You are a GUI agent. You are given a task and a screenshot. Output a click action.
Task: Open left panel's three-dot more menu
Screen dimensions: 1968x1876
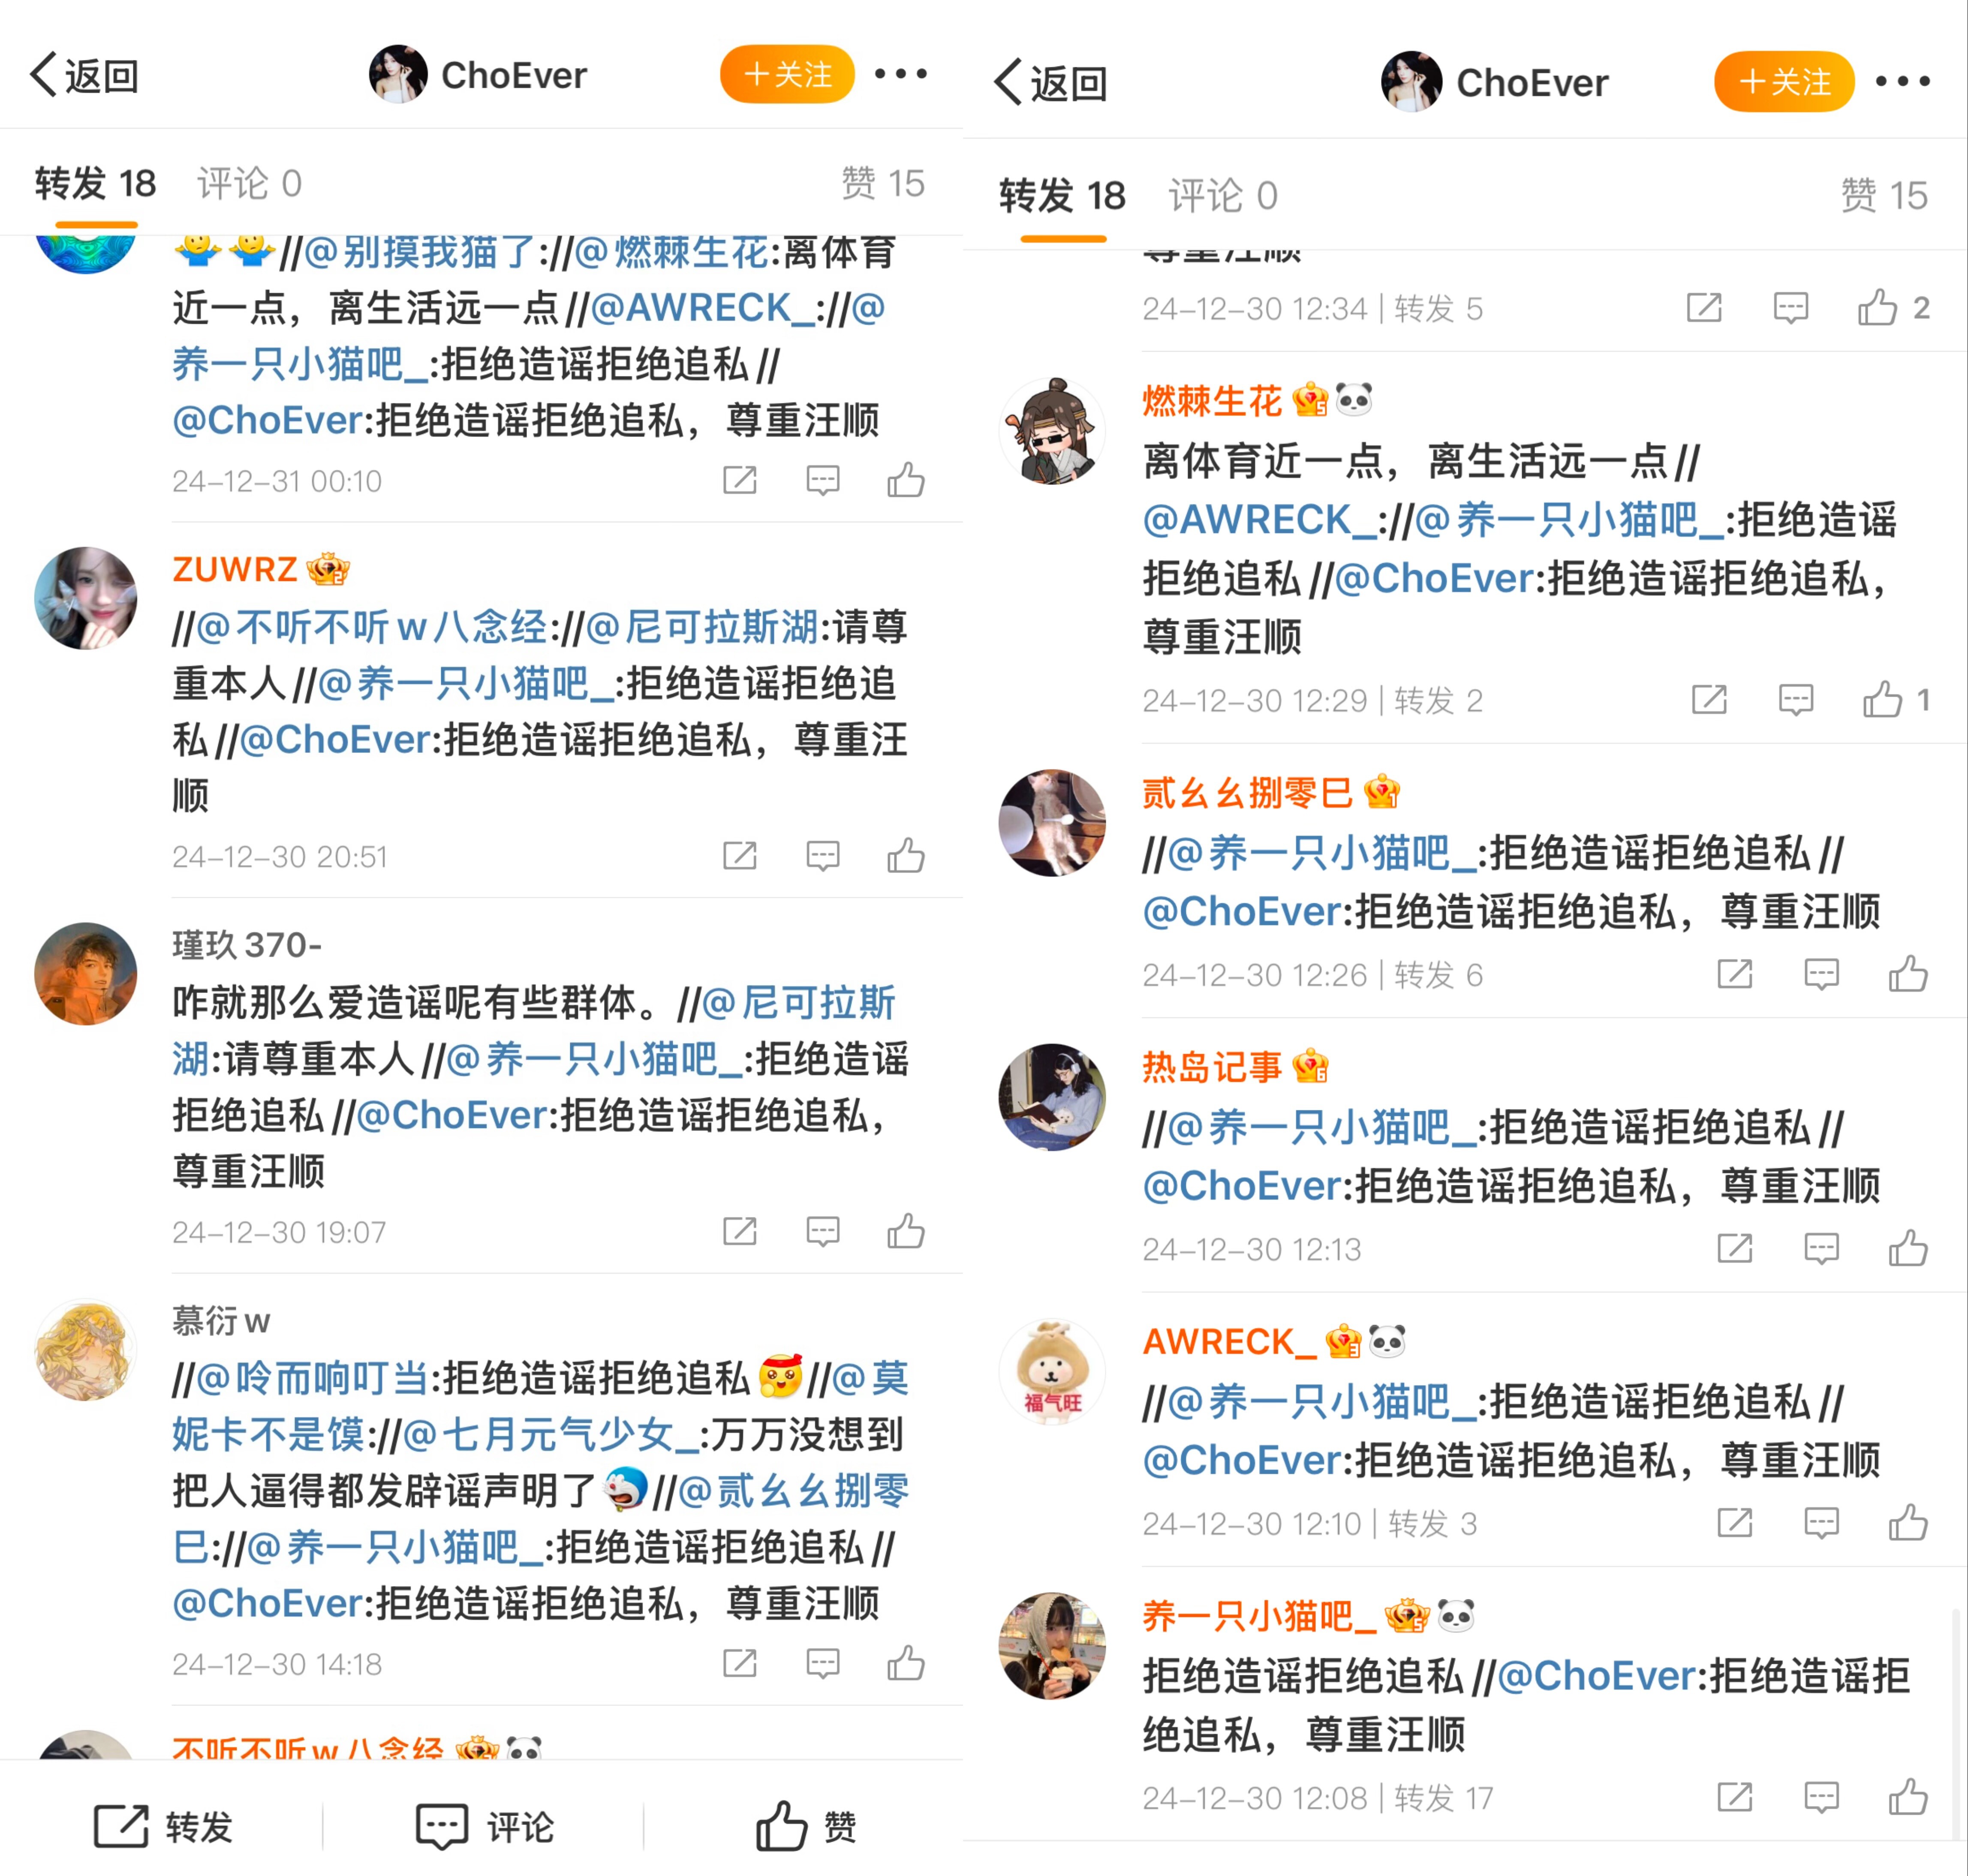point(900,74)
